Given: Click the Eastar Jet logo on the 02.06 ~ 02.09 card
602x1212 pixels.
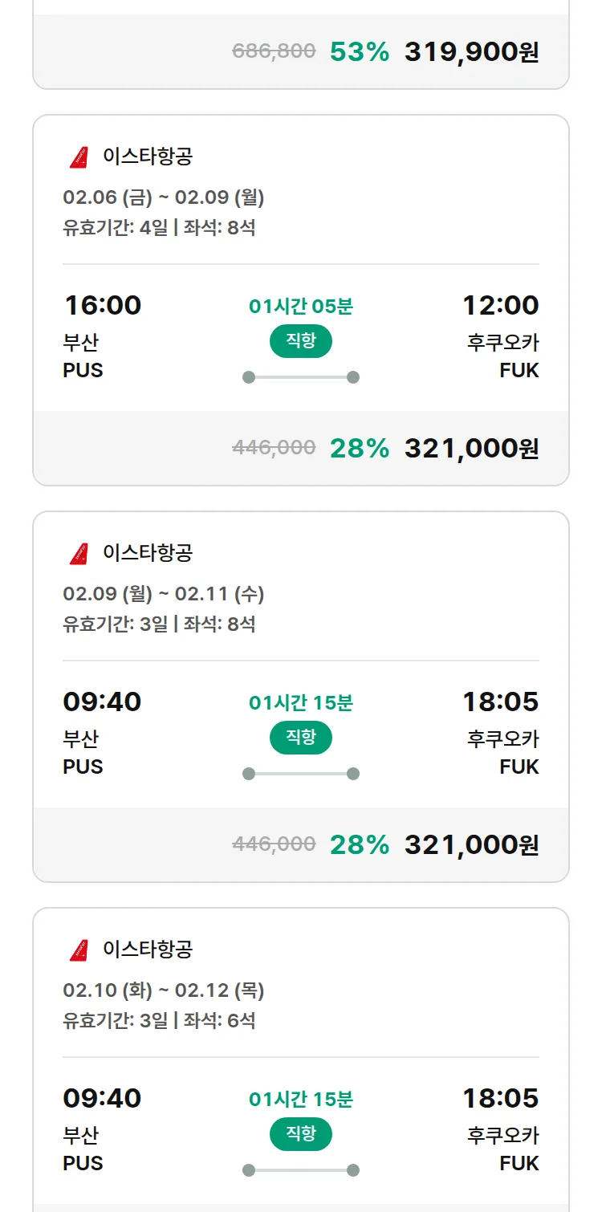Looking at the screenshot, I should coord(79,157).
